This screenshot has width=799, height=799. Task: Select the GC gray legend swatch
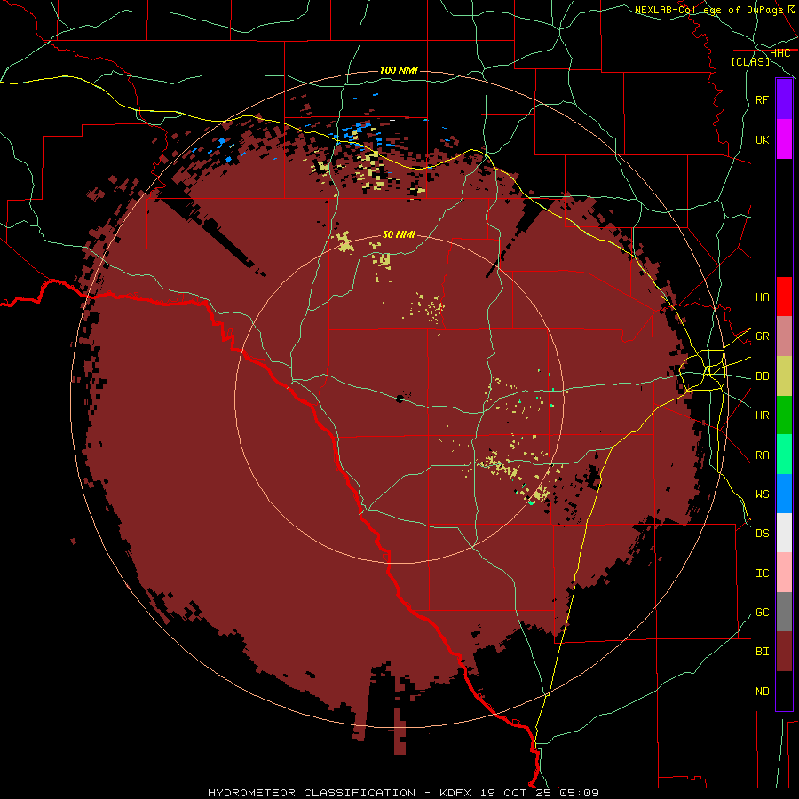pyautogui.click(x=784, y=612)
